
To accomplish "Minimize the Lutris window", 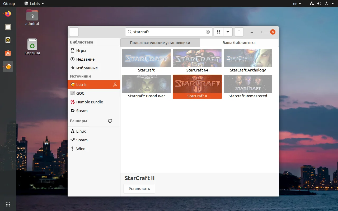I will 252,32.
